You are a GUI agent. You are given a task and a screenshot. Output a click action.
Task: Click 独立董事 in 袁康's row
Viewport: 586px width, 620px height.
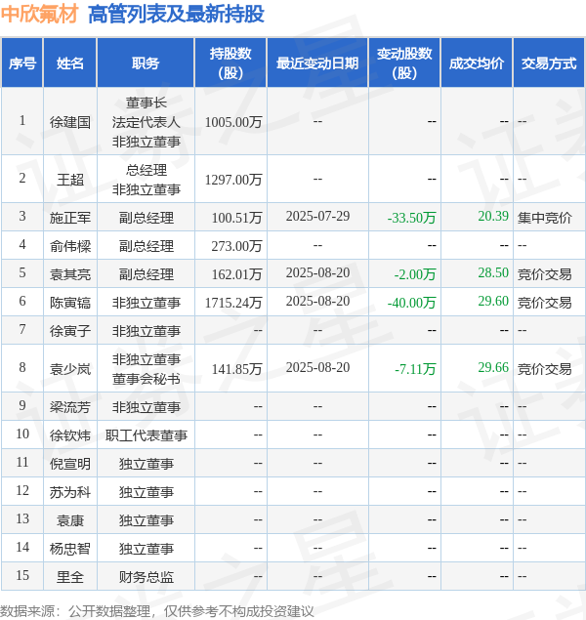(x=146, y=520)
